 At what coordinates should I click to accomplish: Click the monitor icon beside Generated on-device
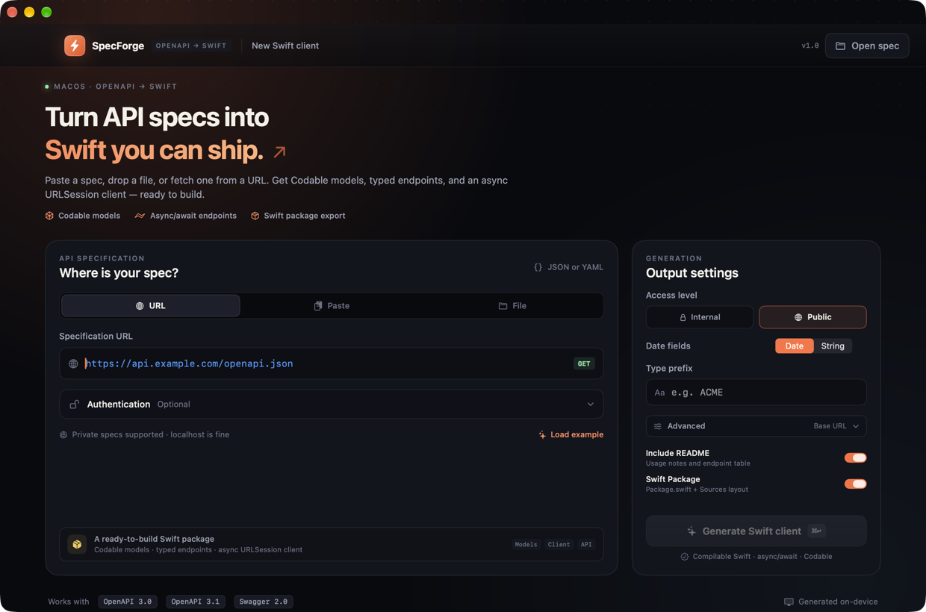tap(789, 602)
